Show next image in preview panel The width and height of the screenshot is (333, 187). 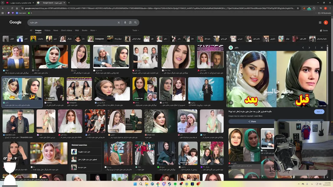point(309,48)
